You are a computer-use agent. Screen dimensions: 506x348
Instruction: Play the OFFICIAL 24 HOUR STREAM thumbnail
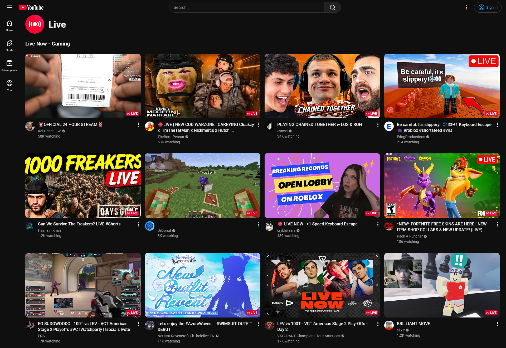(83, 86)
